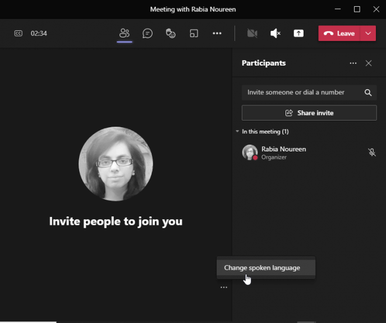Open the meeting chat icon
Viewport: 386px width, 323px height.
(148, 33)
